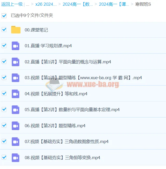Image resolution: width=166 pixels, height=169 pixels.
Task: Uncheck the 00.课堂笔记 folder checkbox
Action: pyautogui.click(x=4, y=30)
